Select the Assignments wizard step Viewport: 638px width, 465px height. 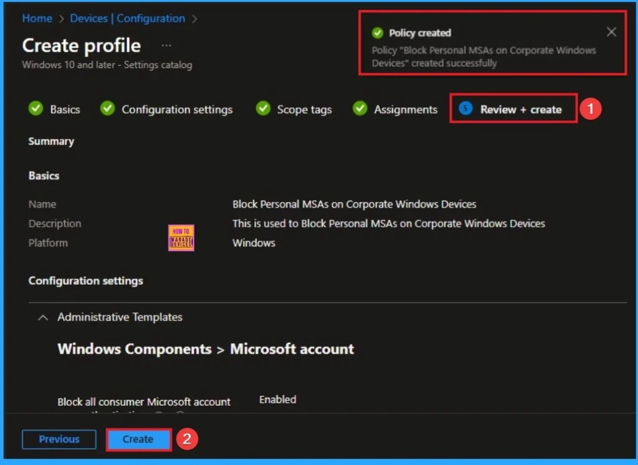point(405,108)
